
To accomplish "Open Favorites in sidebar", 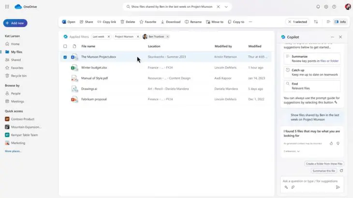I will click(17, 68).
